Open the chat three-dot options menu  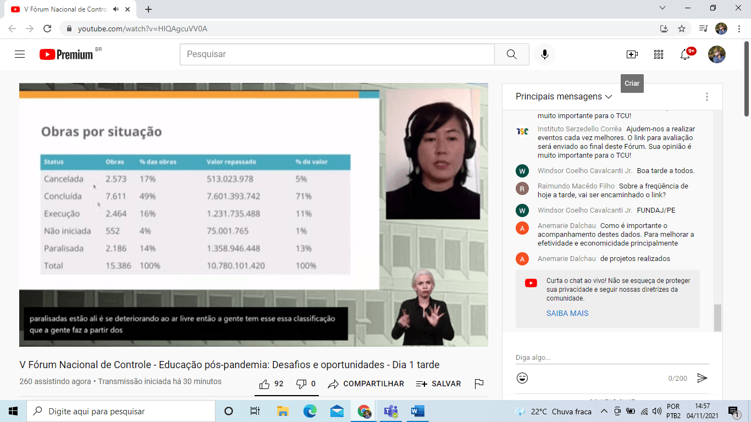(x=706, y=97)
